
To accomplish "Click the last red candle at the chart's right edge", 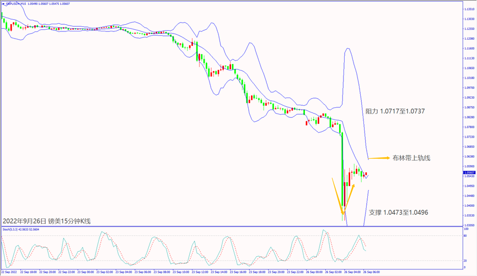I will (367, 175).
